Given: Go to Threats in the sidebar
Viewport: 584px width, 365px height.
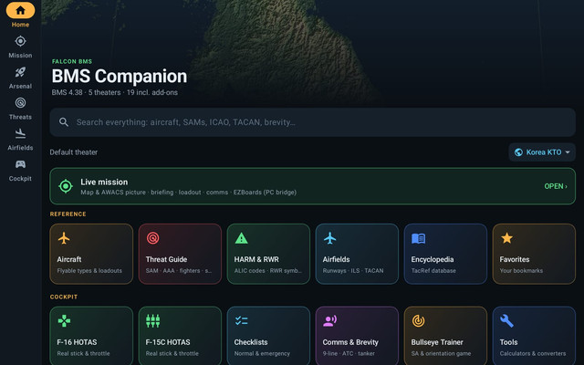Looking at the screenshot, I should click(x=20, y=109).
